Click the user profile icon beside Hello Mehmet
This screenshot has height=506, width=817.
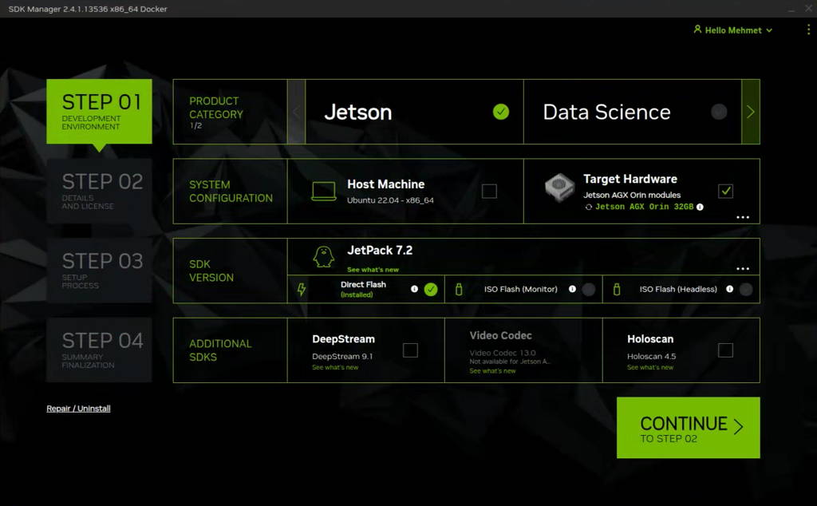tap(697, 30)
